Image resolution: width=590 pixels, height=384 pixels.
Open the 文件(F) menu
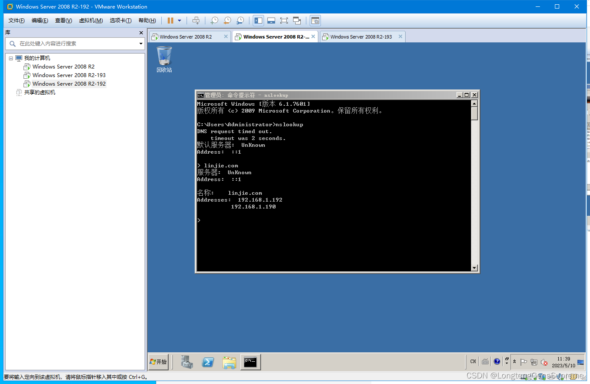point(16,21)
